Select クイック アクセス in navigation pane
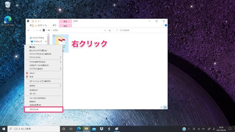Viewport: 235px width, 132px height. tap(38, 38)
